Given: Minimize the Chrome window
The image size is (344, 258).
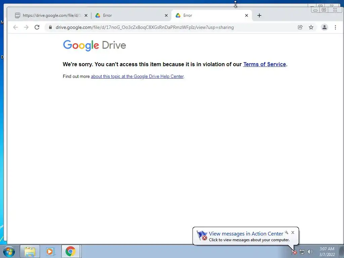Looking at the screenshot, I should tap(315, 10).
